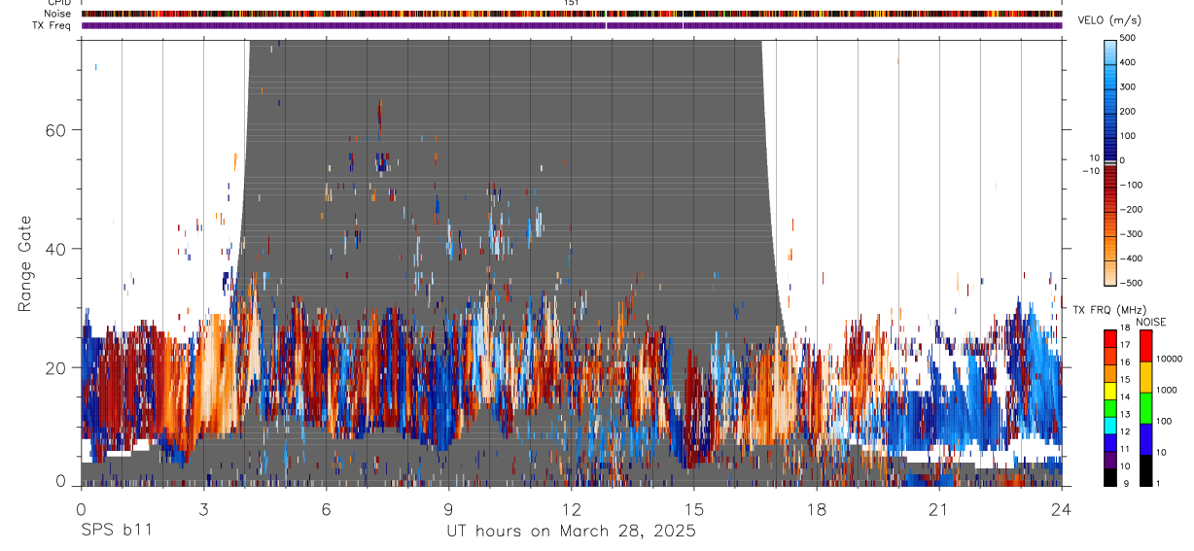Click x-axis hour tick label '15'
The width and height of the screenshot is (1194, 551).
[694, 508]
